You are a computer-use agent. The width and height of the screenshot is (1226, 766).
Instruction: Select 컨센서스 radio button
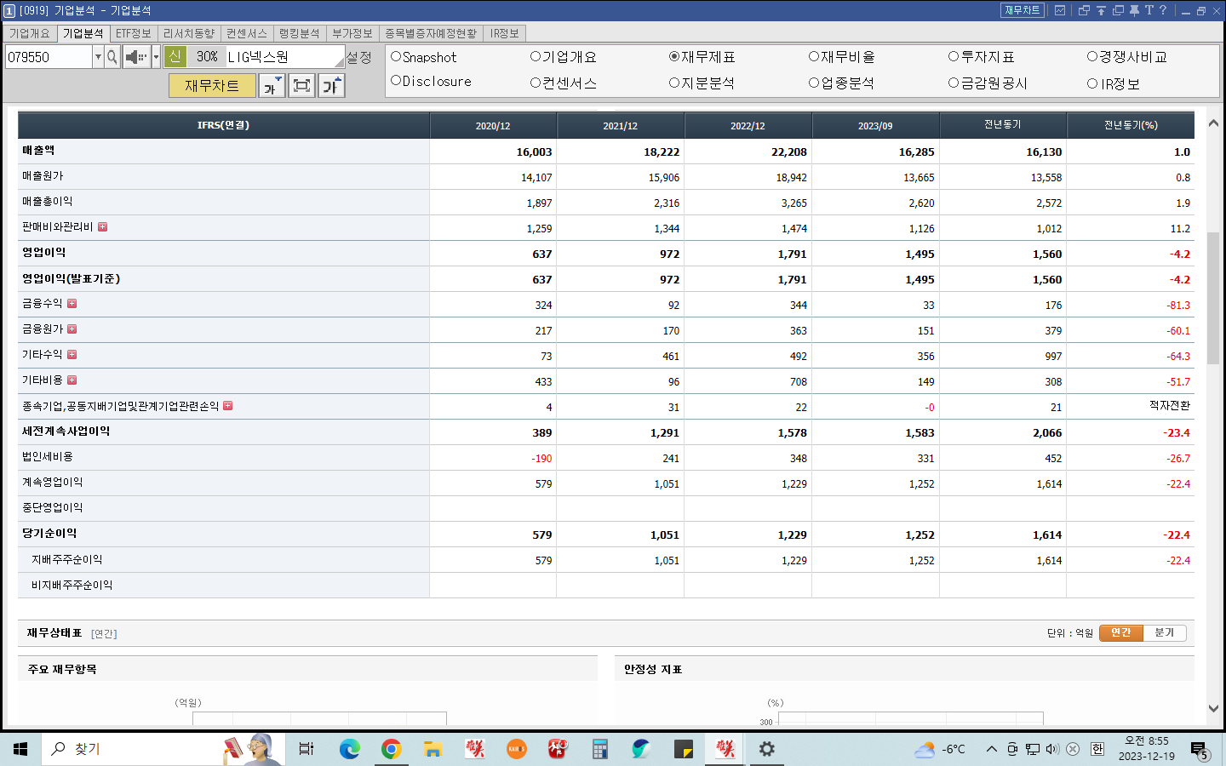[x=536, y=83]
